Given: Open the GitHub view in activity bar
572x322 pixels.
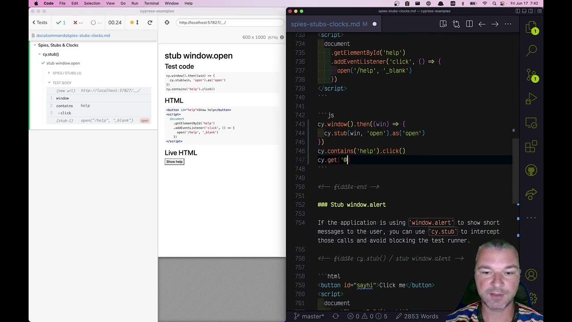Looking at the screenshot, I should click(x=531, y=170).
